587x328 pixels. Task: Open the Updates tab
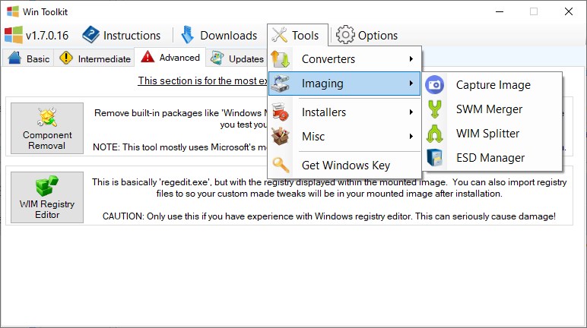click(237, 58)
